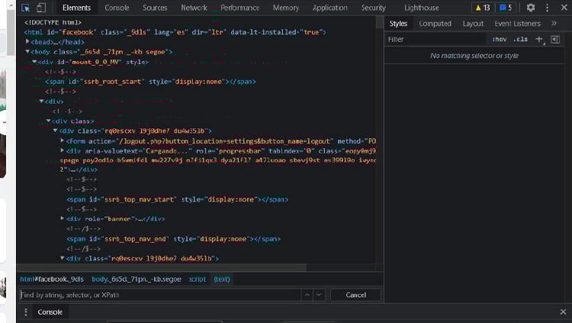Open DevTools settings gear
572x323 pixels.
(x=531, y=8)
